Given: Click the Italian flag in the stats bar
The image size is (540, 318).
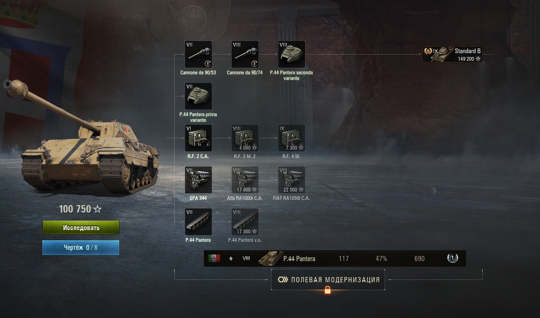Looking at the screenshot, I should pyautogui.click(x=214, y=258).
